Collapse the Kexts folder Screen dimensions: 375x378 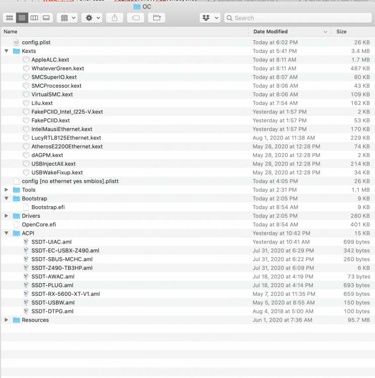click(x=7, y=51)
